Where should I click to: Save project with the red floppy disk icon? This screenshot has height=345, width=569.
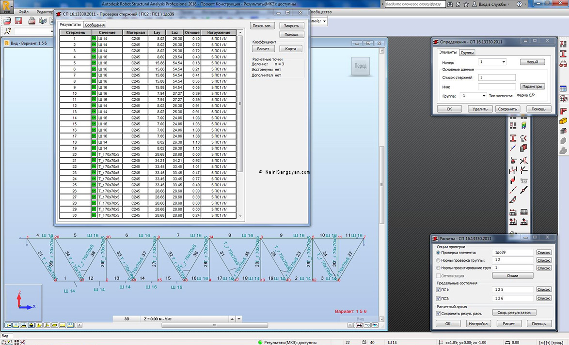point(18,21)
